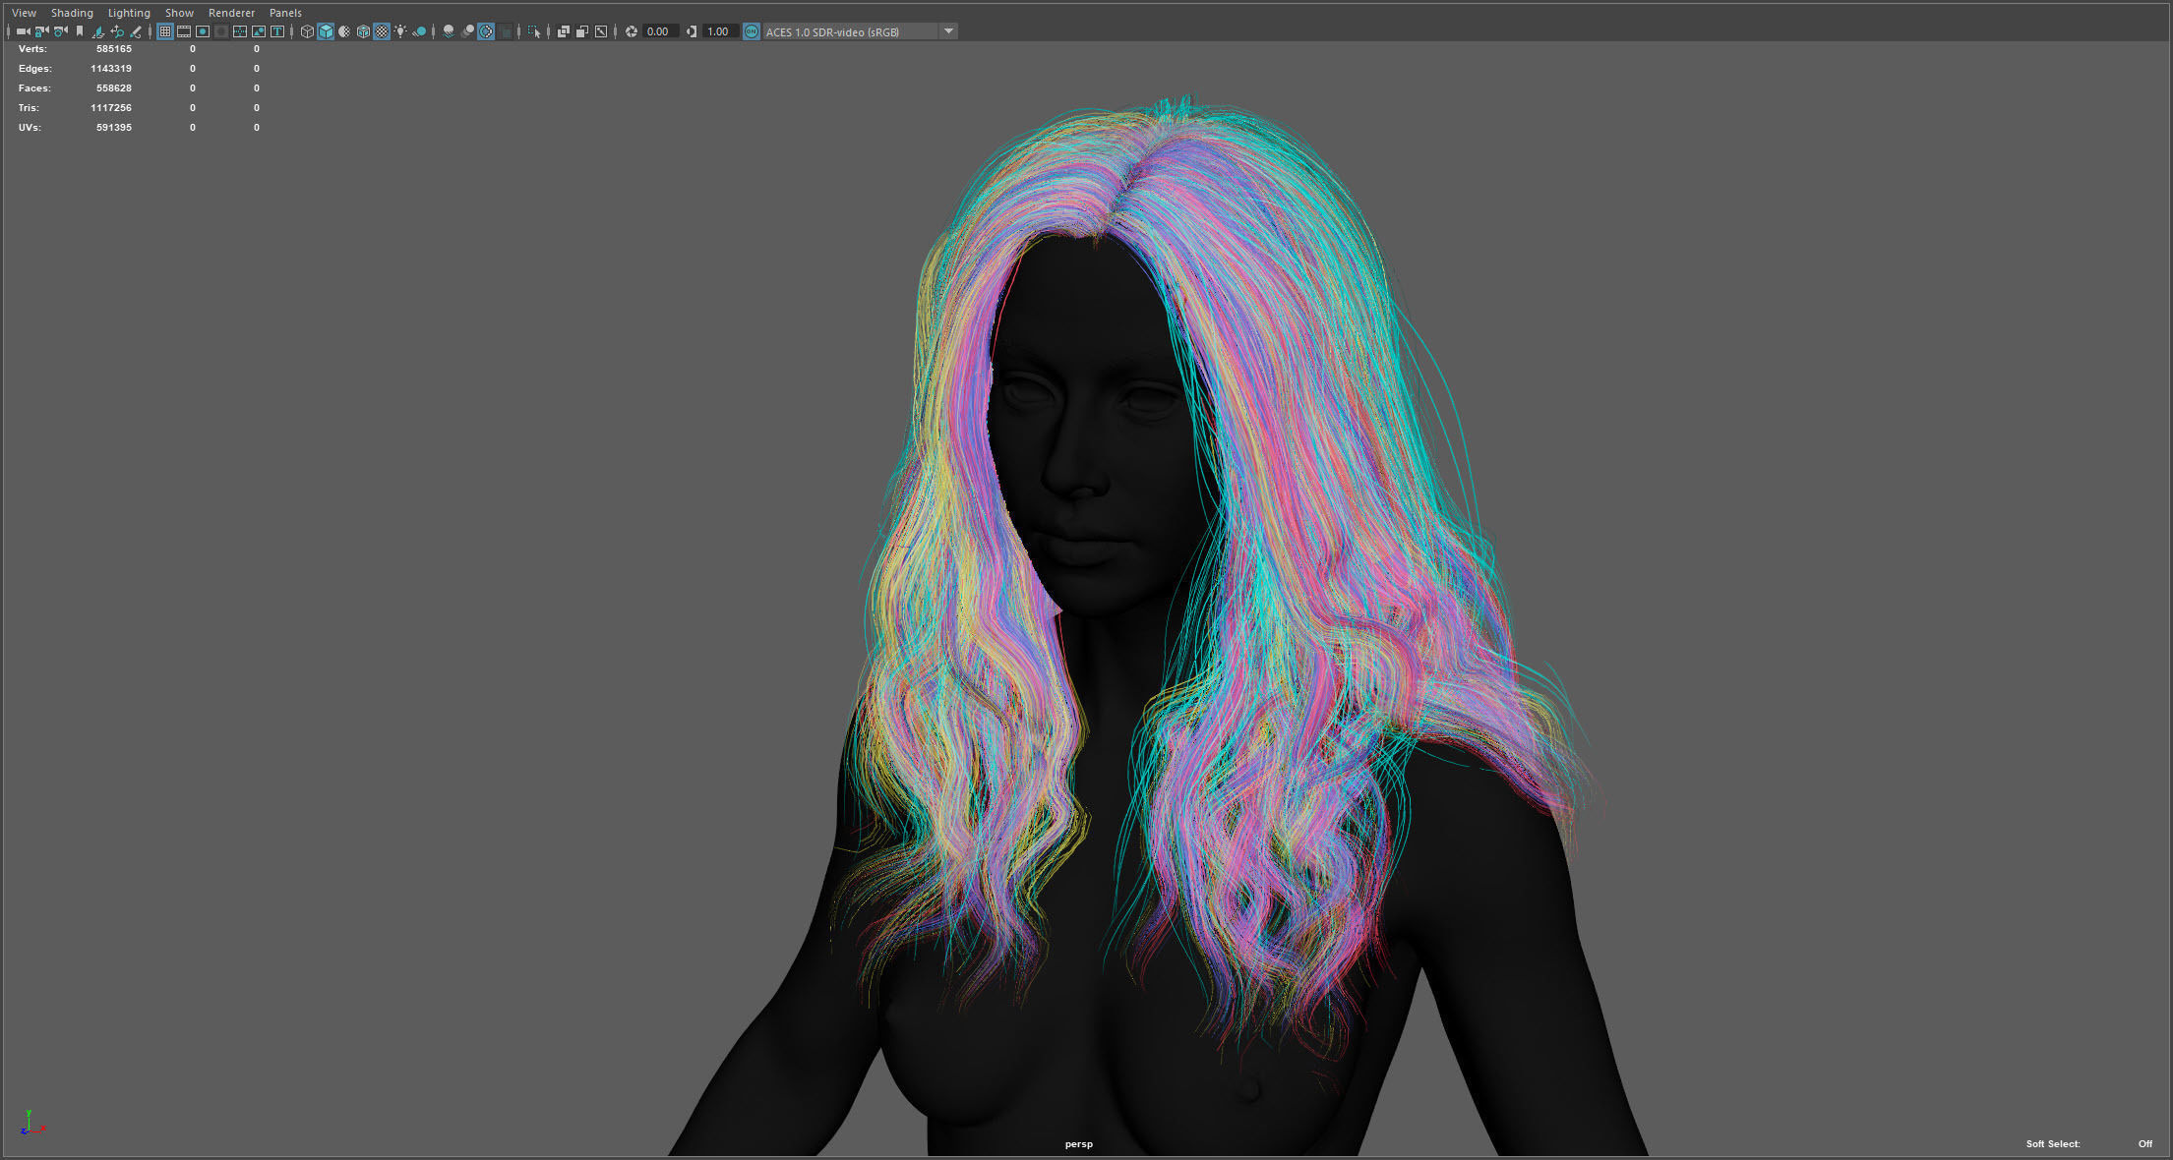Toggle Wireframe on Shaded icon
2173x1160 pixels.
pos(363,31)
